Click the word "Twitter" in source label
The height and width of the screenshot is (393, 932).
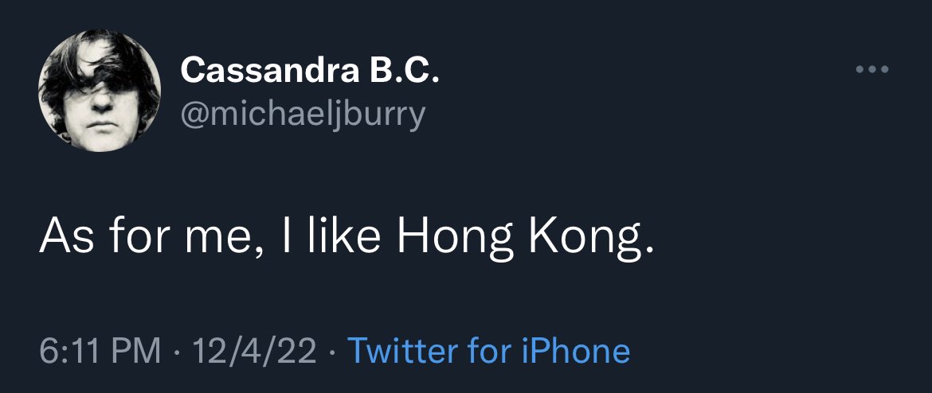pos(396,350)
